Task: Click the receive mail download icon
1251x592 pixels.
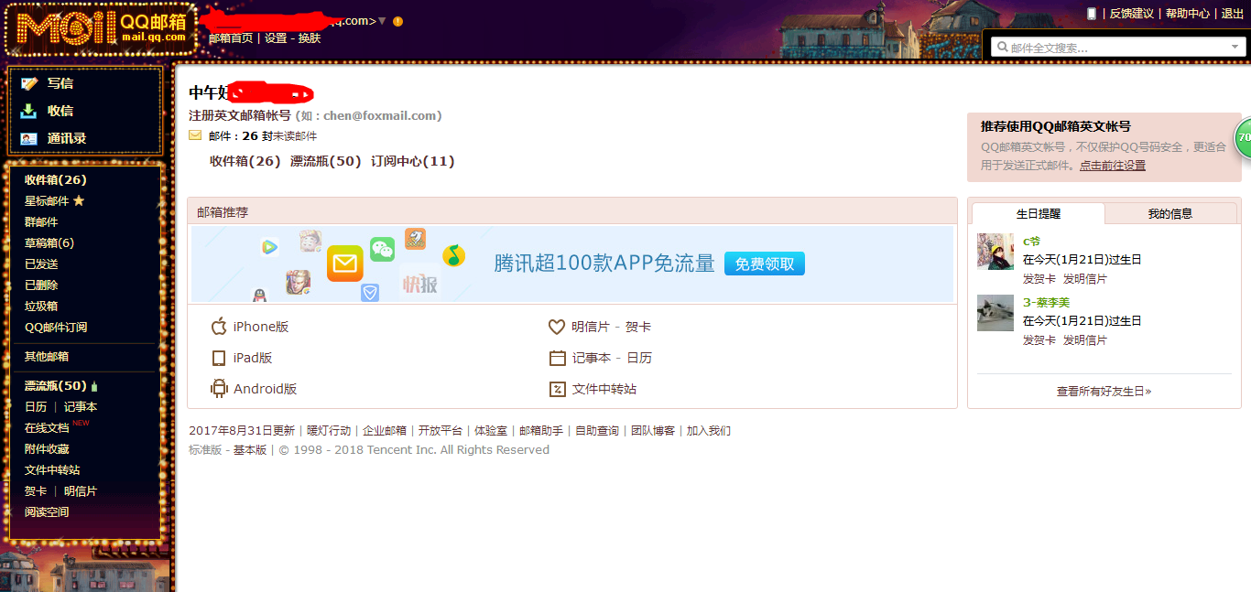Action: [29, 111]
